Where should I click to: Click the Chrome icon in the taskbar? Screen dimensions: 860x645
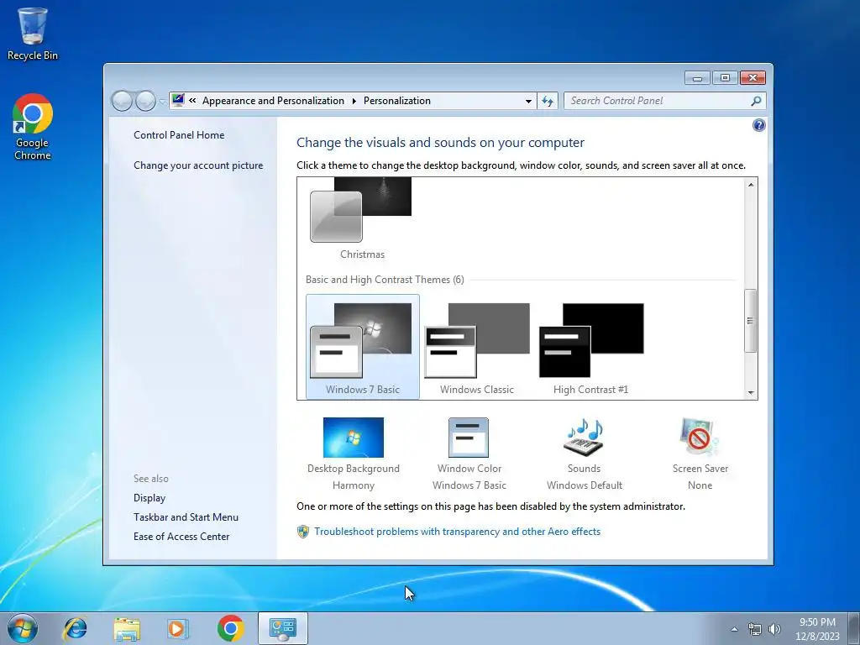(230, 628)
